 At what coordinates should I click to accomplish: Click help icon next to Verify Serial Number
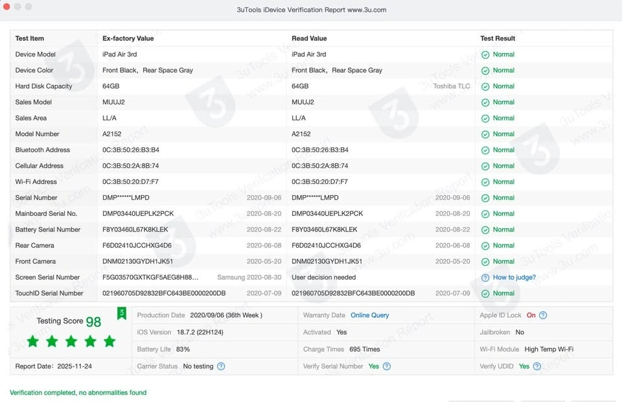click(387, 366)
